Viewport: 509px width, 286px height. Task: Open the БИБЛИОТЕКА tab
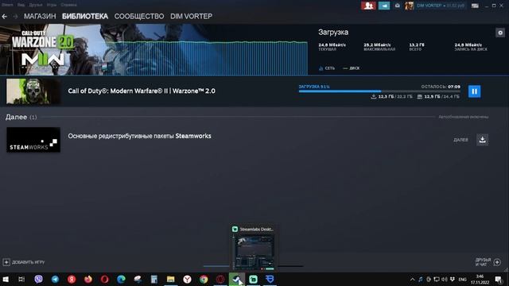(x=85, y=16)
